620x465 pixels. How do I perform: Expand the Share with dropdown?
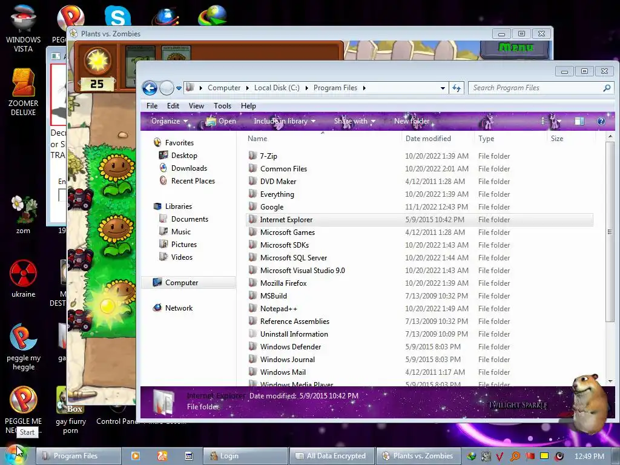(355, 121)
